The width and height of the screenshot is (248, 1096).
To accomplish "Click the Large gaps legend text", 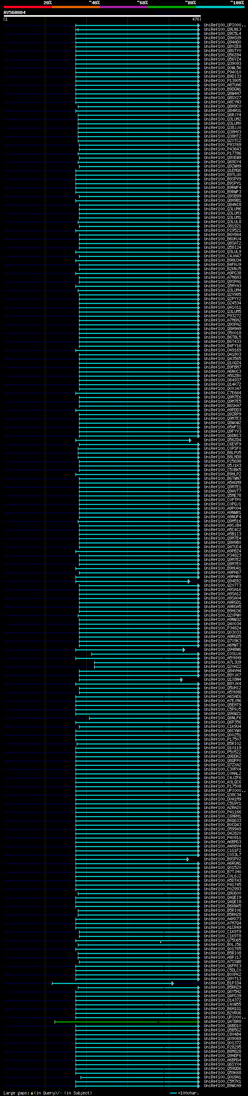I will click(48, 1093).
